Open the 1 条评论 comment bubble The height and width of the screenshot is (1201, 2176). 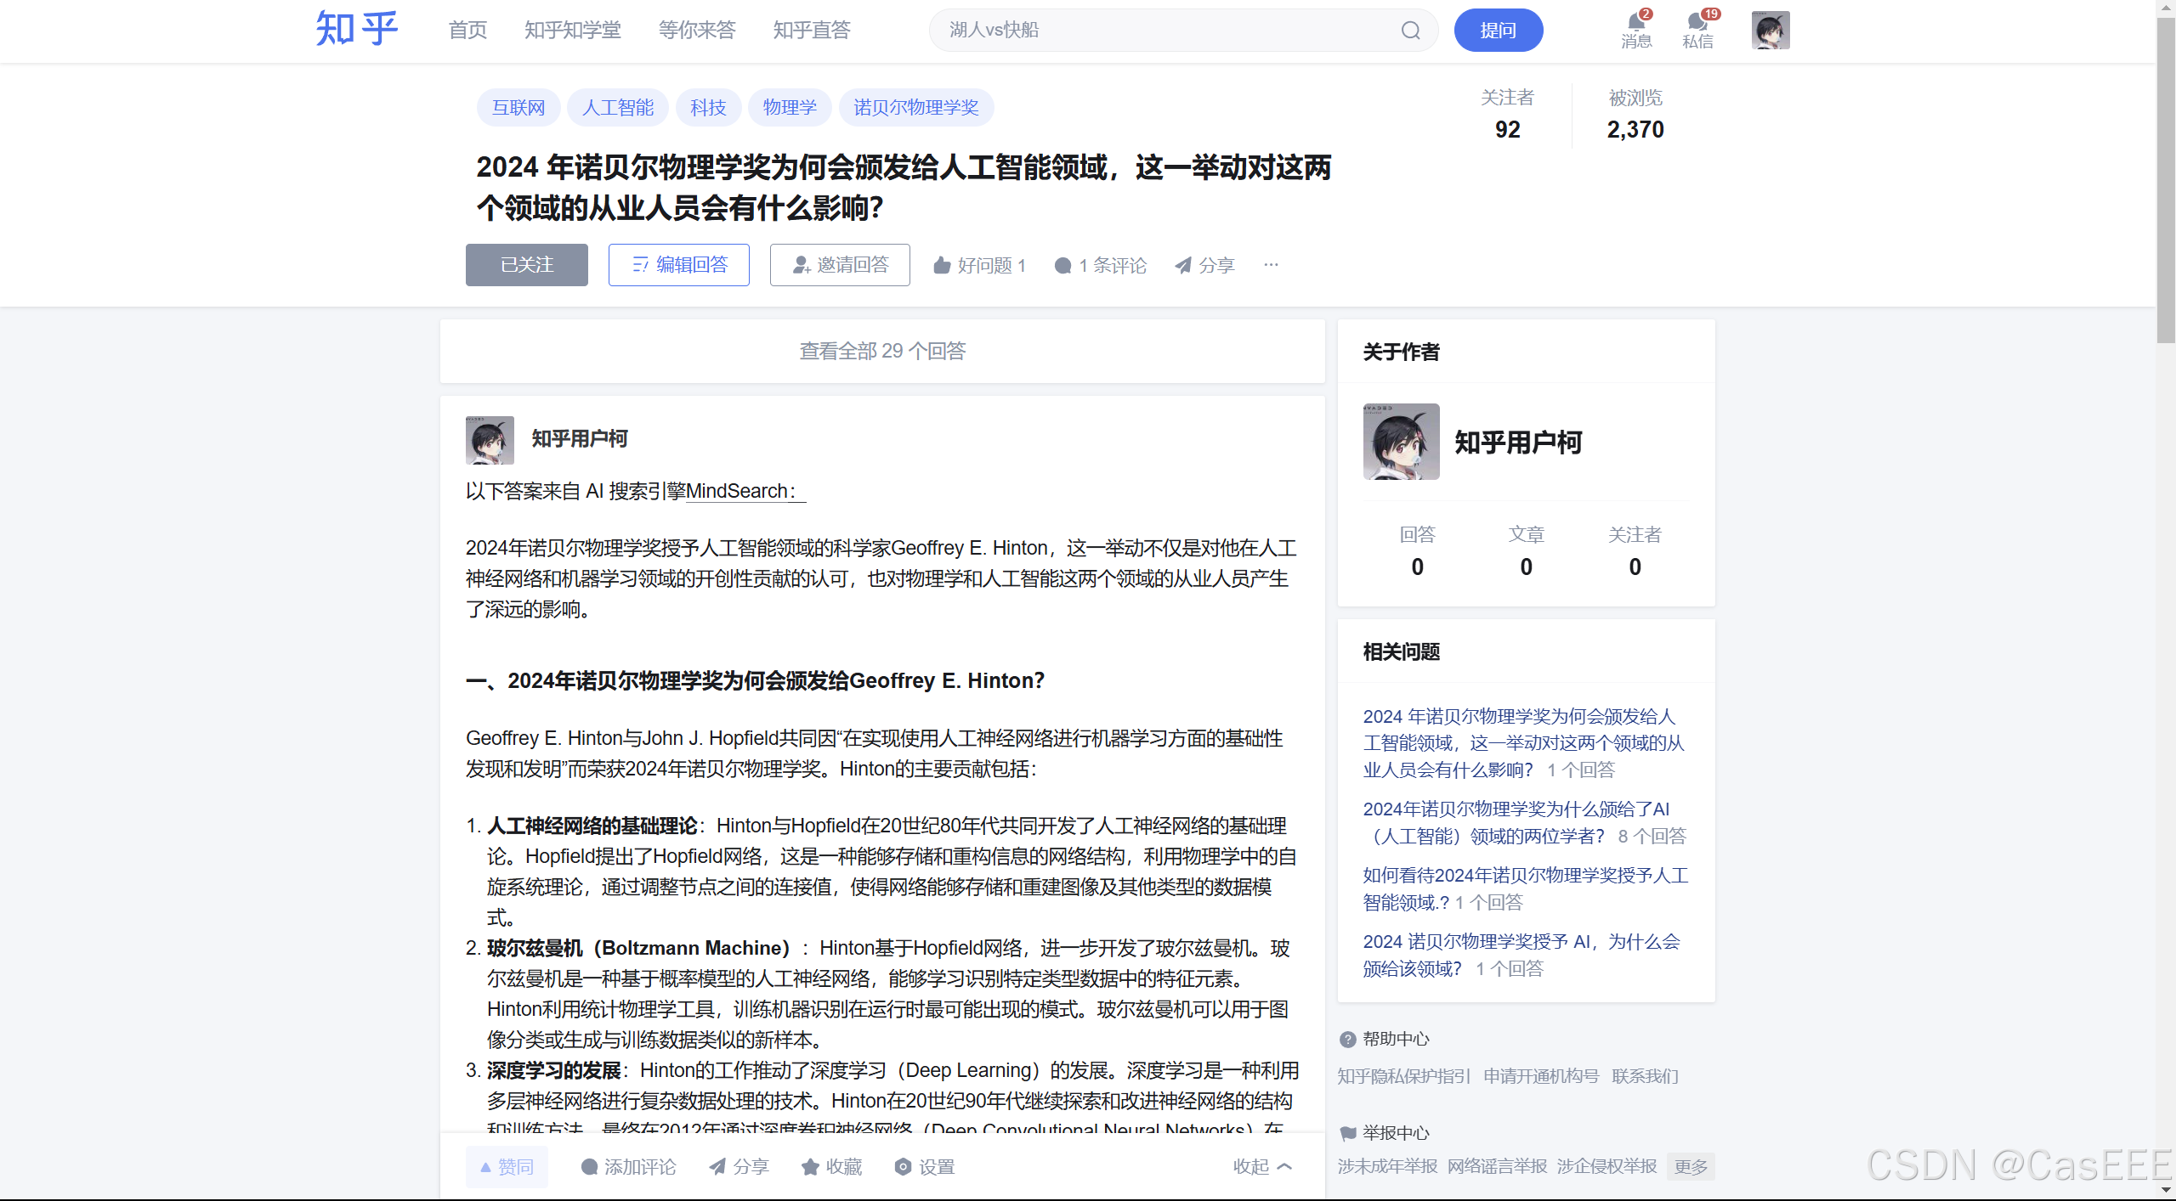1062,265
